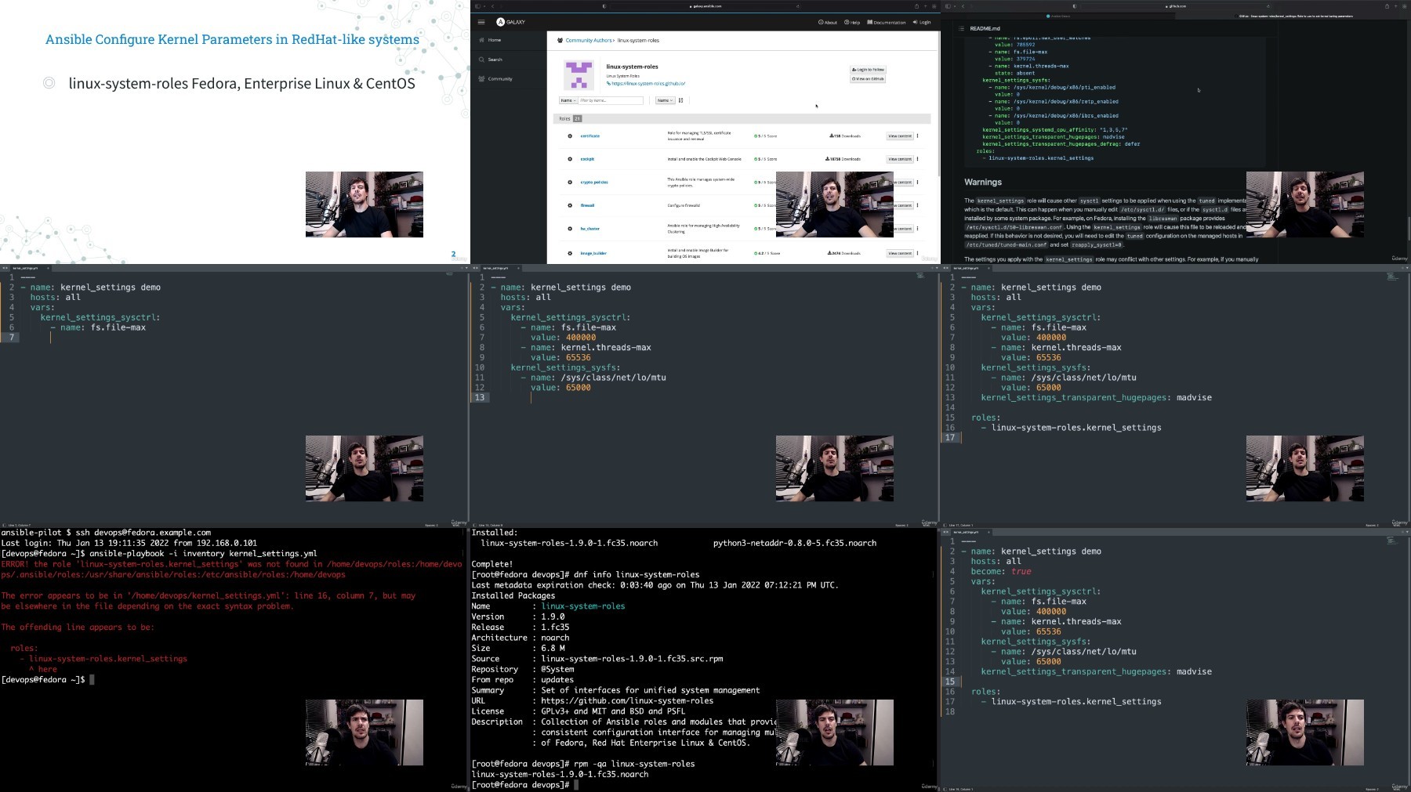The image size is (1411, 792).
Task: Switch to the Ansible Galaxy browser tab
Action: pos(1060,16)
